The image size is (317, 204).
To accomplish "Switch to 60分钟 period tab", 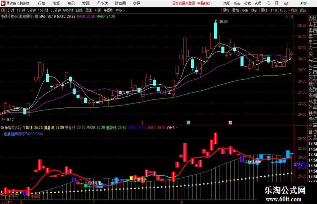I will coord(68,10).
